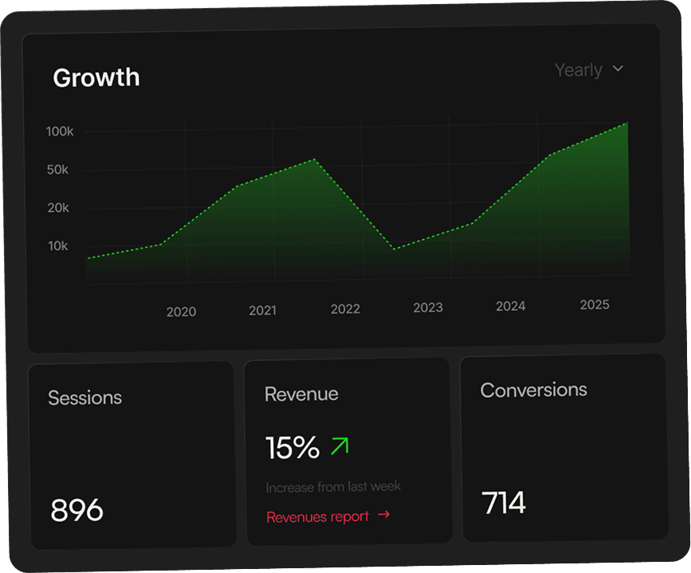The image size is (691, 573).
Task: Click the 714 conversions count
Action: (504, 502)
